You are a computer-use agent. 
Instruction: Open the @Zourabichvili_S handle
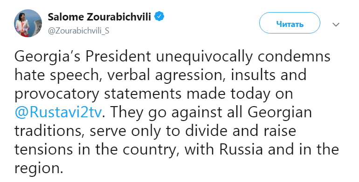click(x=78, y=31)
